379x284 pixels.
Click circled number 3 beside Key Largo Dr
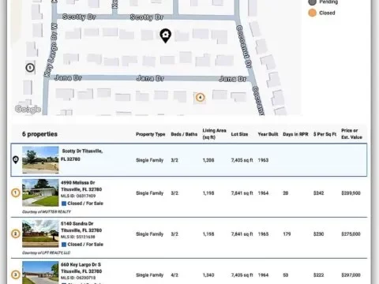[16, 275]
